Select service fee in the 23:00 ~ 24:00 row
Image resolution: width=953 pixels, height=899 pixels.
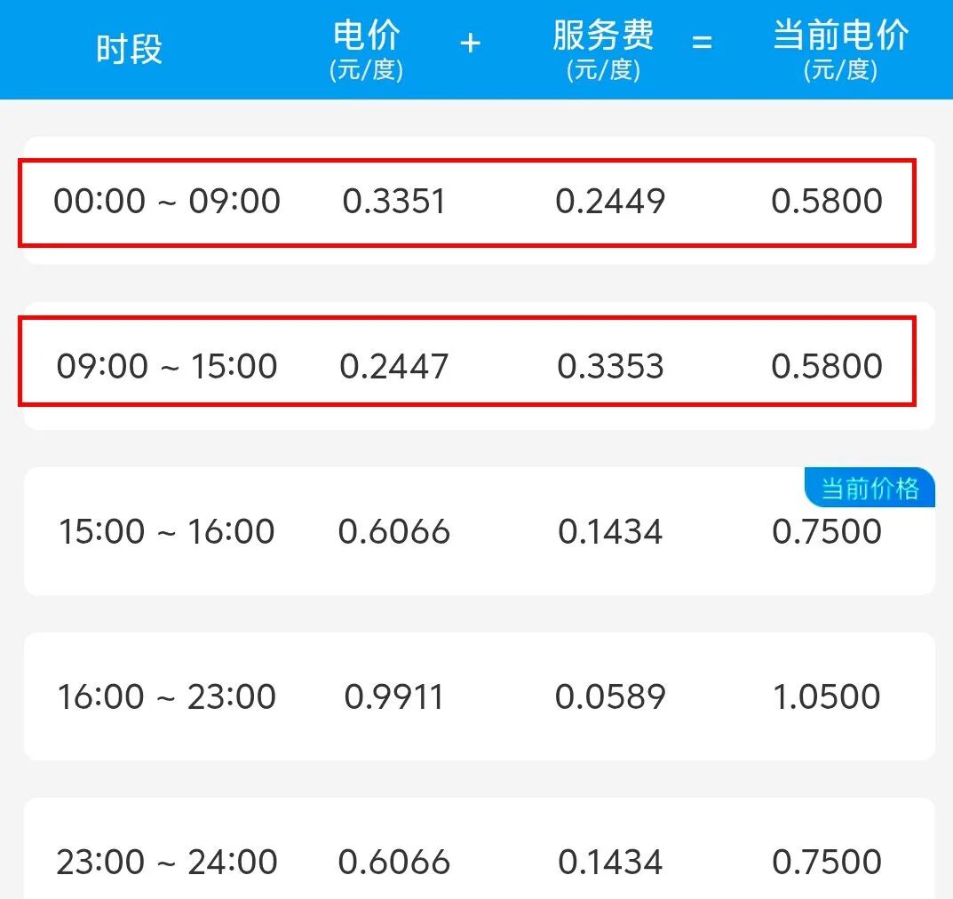pos(610,862)
